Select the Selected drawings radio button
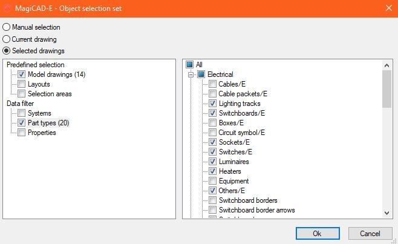 [6, 51]
